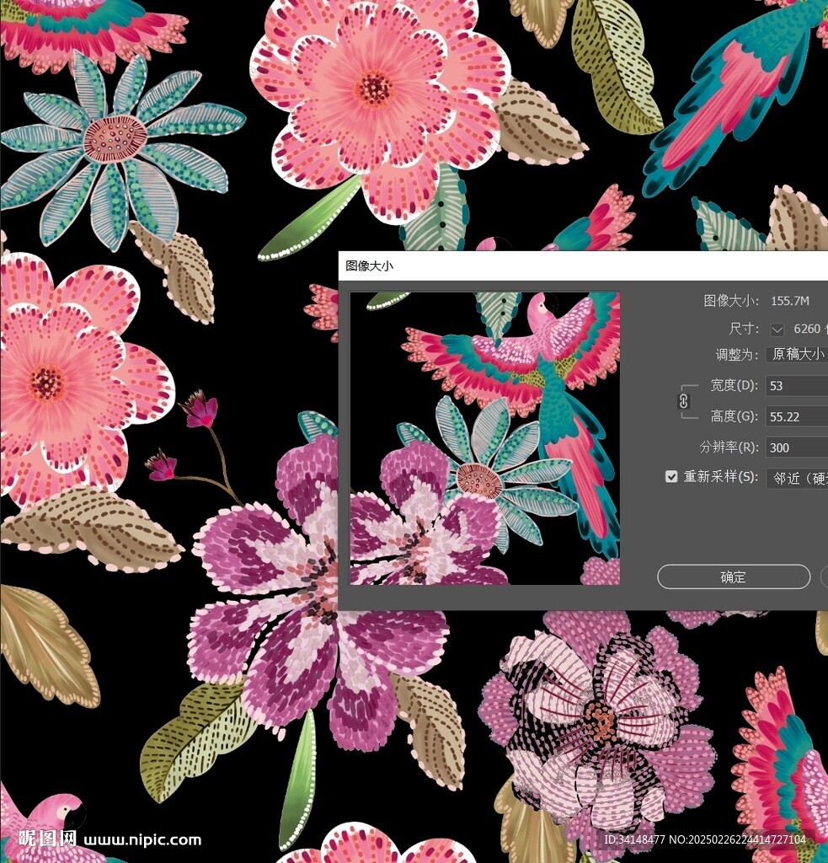Click the 确定 button
Screen dimensions: 828x863
click(733, 577)
